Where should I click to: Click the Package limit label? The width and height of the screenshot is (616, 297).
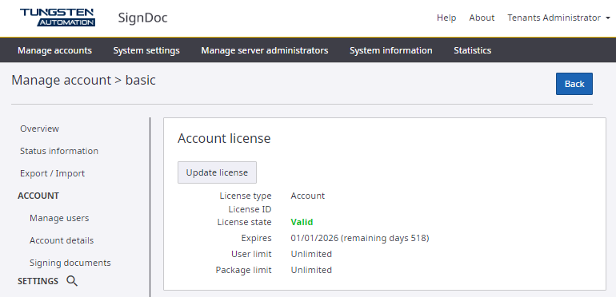[243, 270]
